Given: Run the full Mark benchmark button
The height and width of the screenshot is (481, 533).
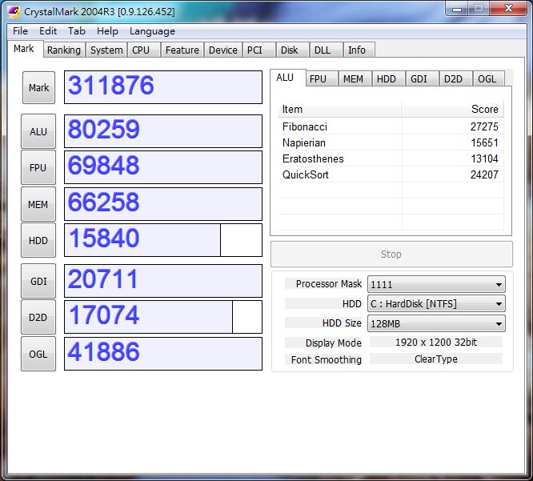Looking at the screenshot, I should 38,87.
